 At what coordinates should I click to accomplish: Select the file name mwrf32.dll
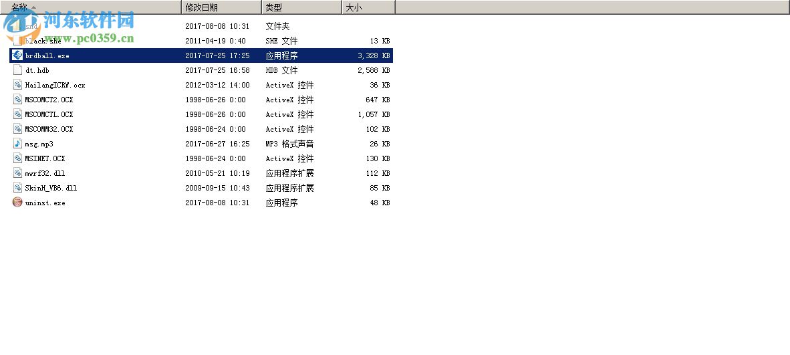click(x=45, y=173)
